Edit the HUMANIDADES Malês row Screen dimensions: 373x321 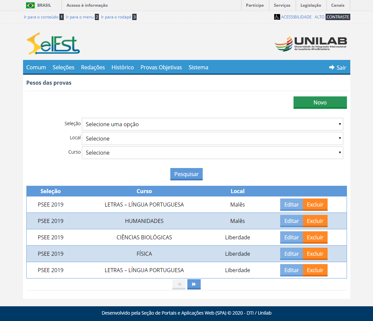(x=291, y=221)
